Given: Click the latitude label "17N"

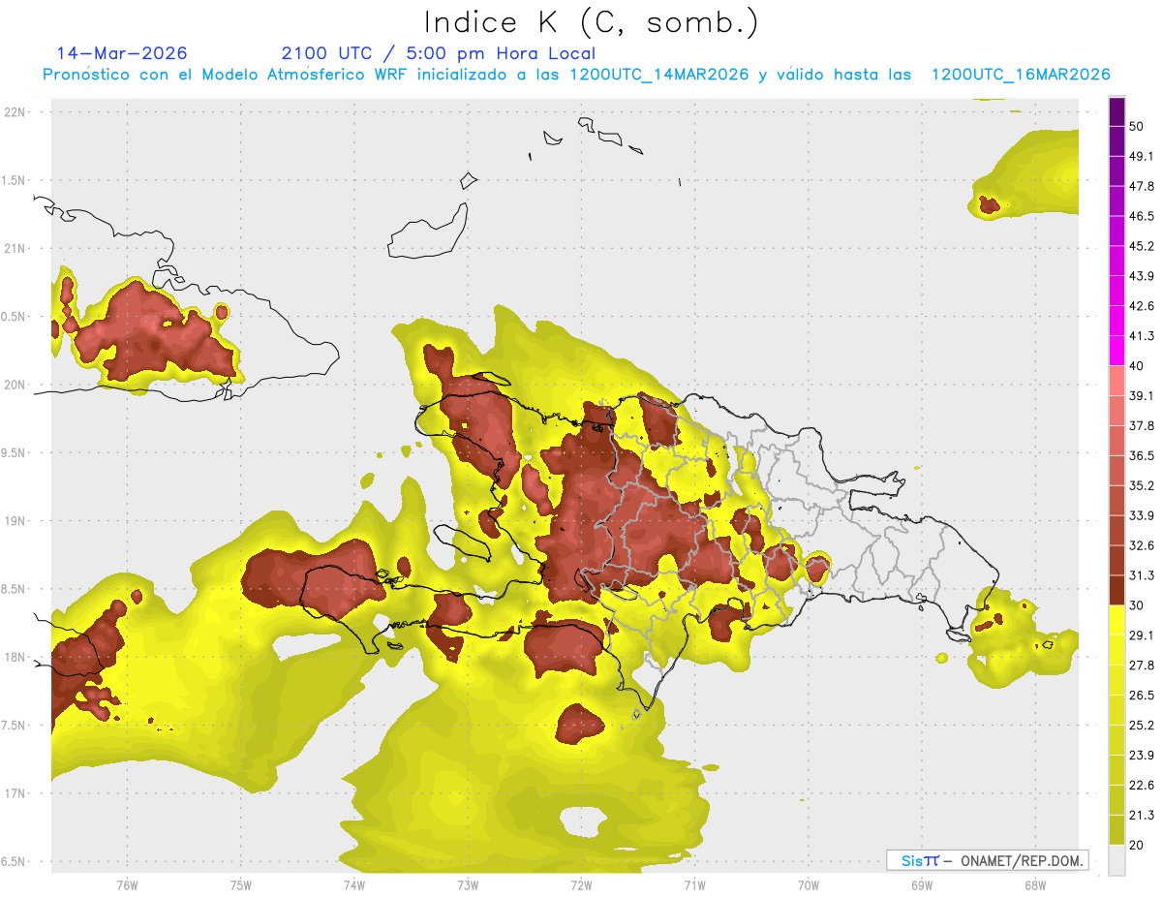Looking at the screenshot, I should pyautogui.click(x=16, y=793).
